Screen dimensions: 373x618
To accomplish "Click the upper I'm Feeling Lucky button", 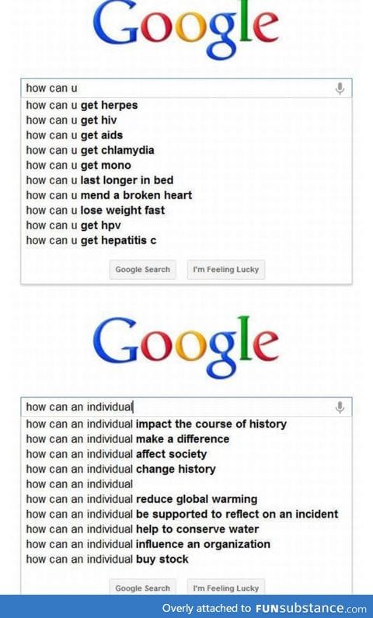I will [x=226, y=270].
